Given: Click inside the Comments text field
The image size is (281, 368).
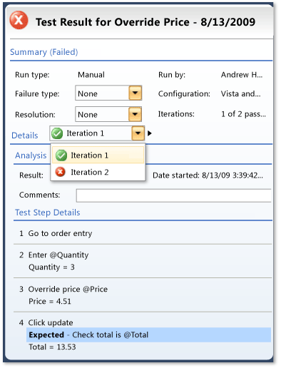Looking at the screenshot, I should click(x=173, y=195).
